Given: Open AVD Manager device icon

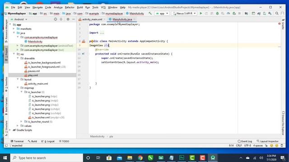Looking at the screenshot, I should 265,13.
